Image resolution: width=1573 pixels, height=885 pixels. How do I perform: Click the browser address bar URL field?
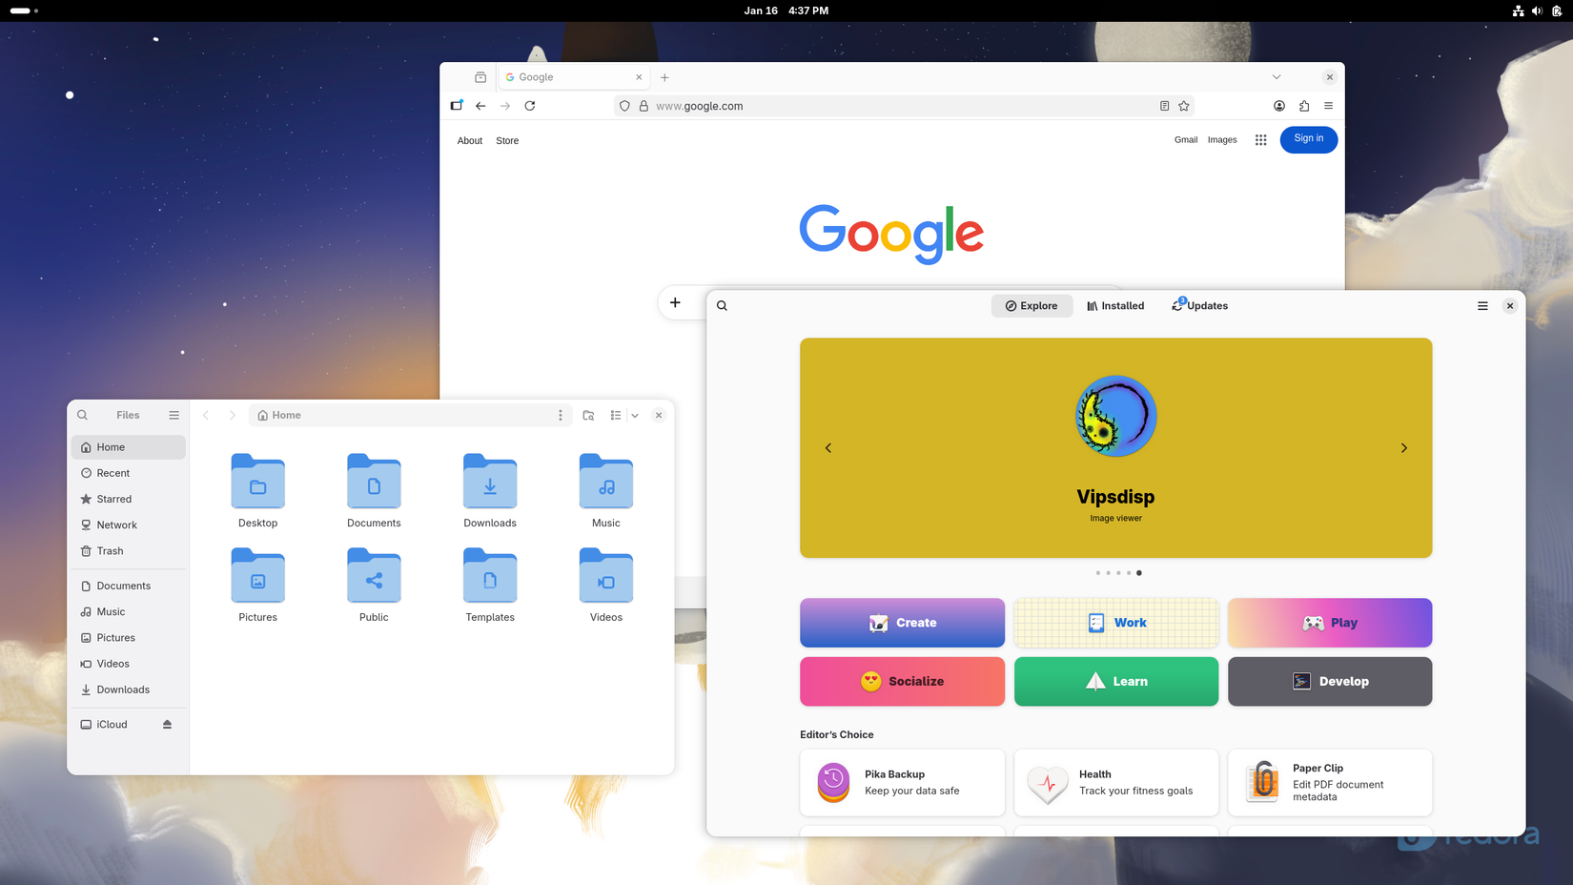904,106
